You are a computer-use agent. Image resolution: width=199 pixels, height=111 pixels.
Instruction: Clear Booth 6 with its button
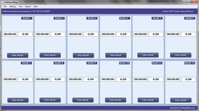(x=181, y=55)
